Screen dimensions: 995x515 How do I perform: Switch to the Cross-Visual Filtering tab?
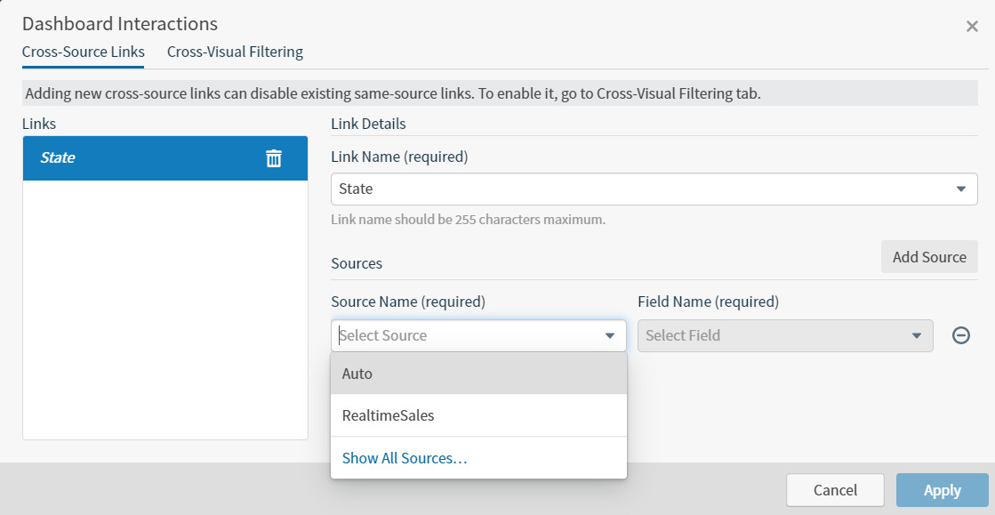coord(235,52)
